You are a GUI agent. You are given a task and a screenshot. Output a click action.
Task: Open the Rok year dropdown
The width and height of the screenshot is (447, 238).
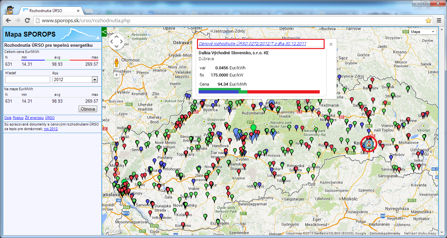[x=75, y=79]
